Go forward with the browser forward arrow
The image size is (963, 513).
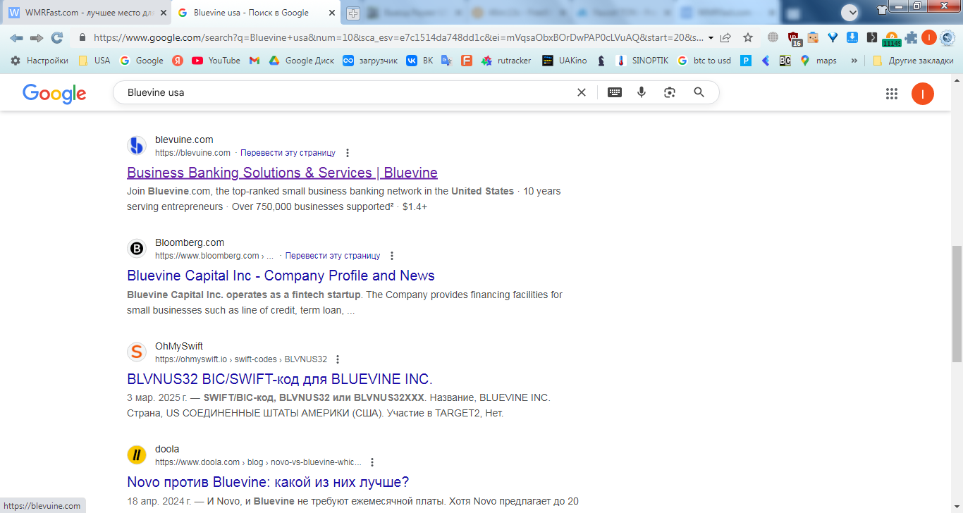[x=37, y=38]
